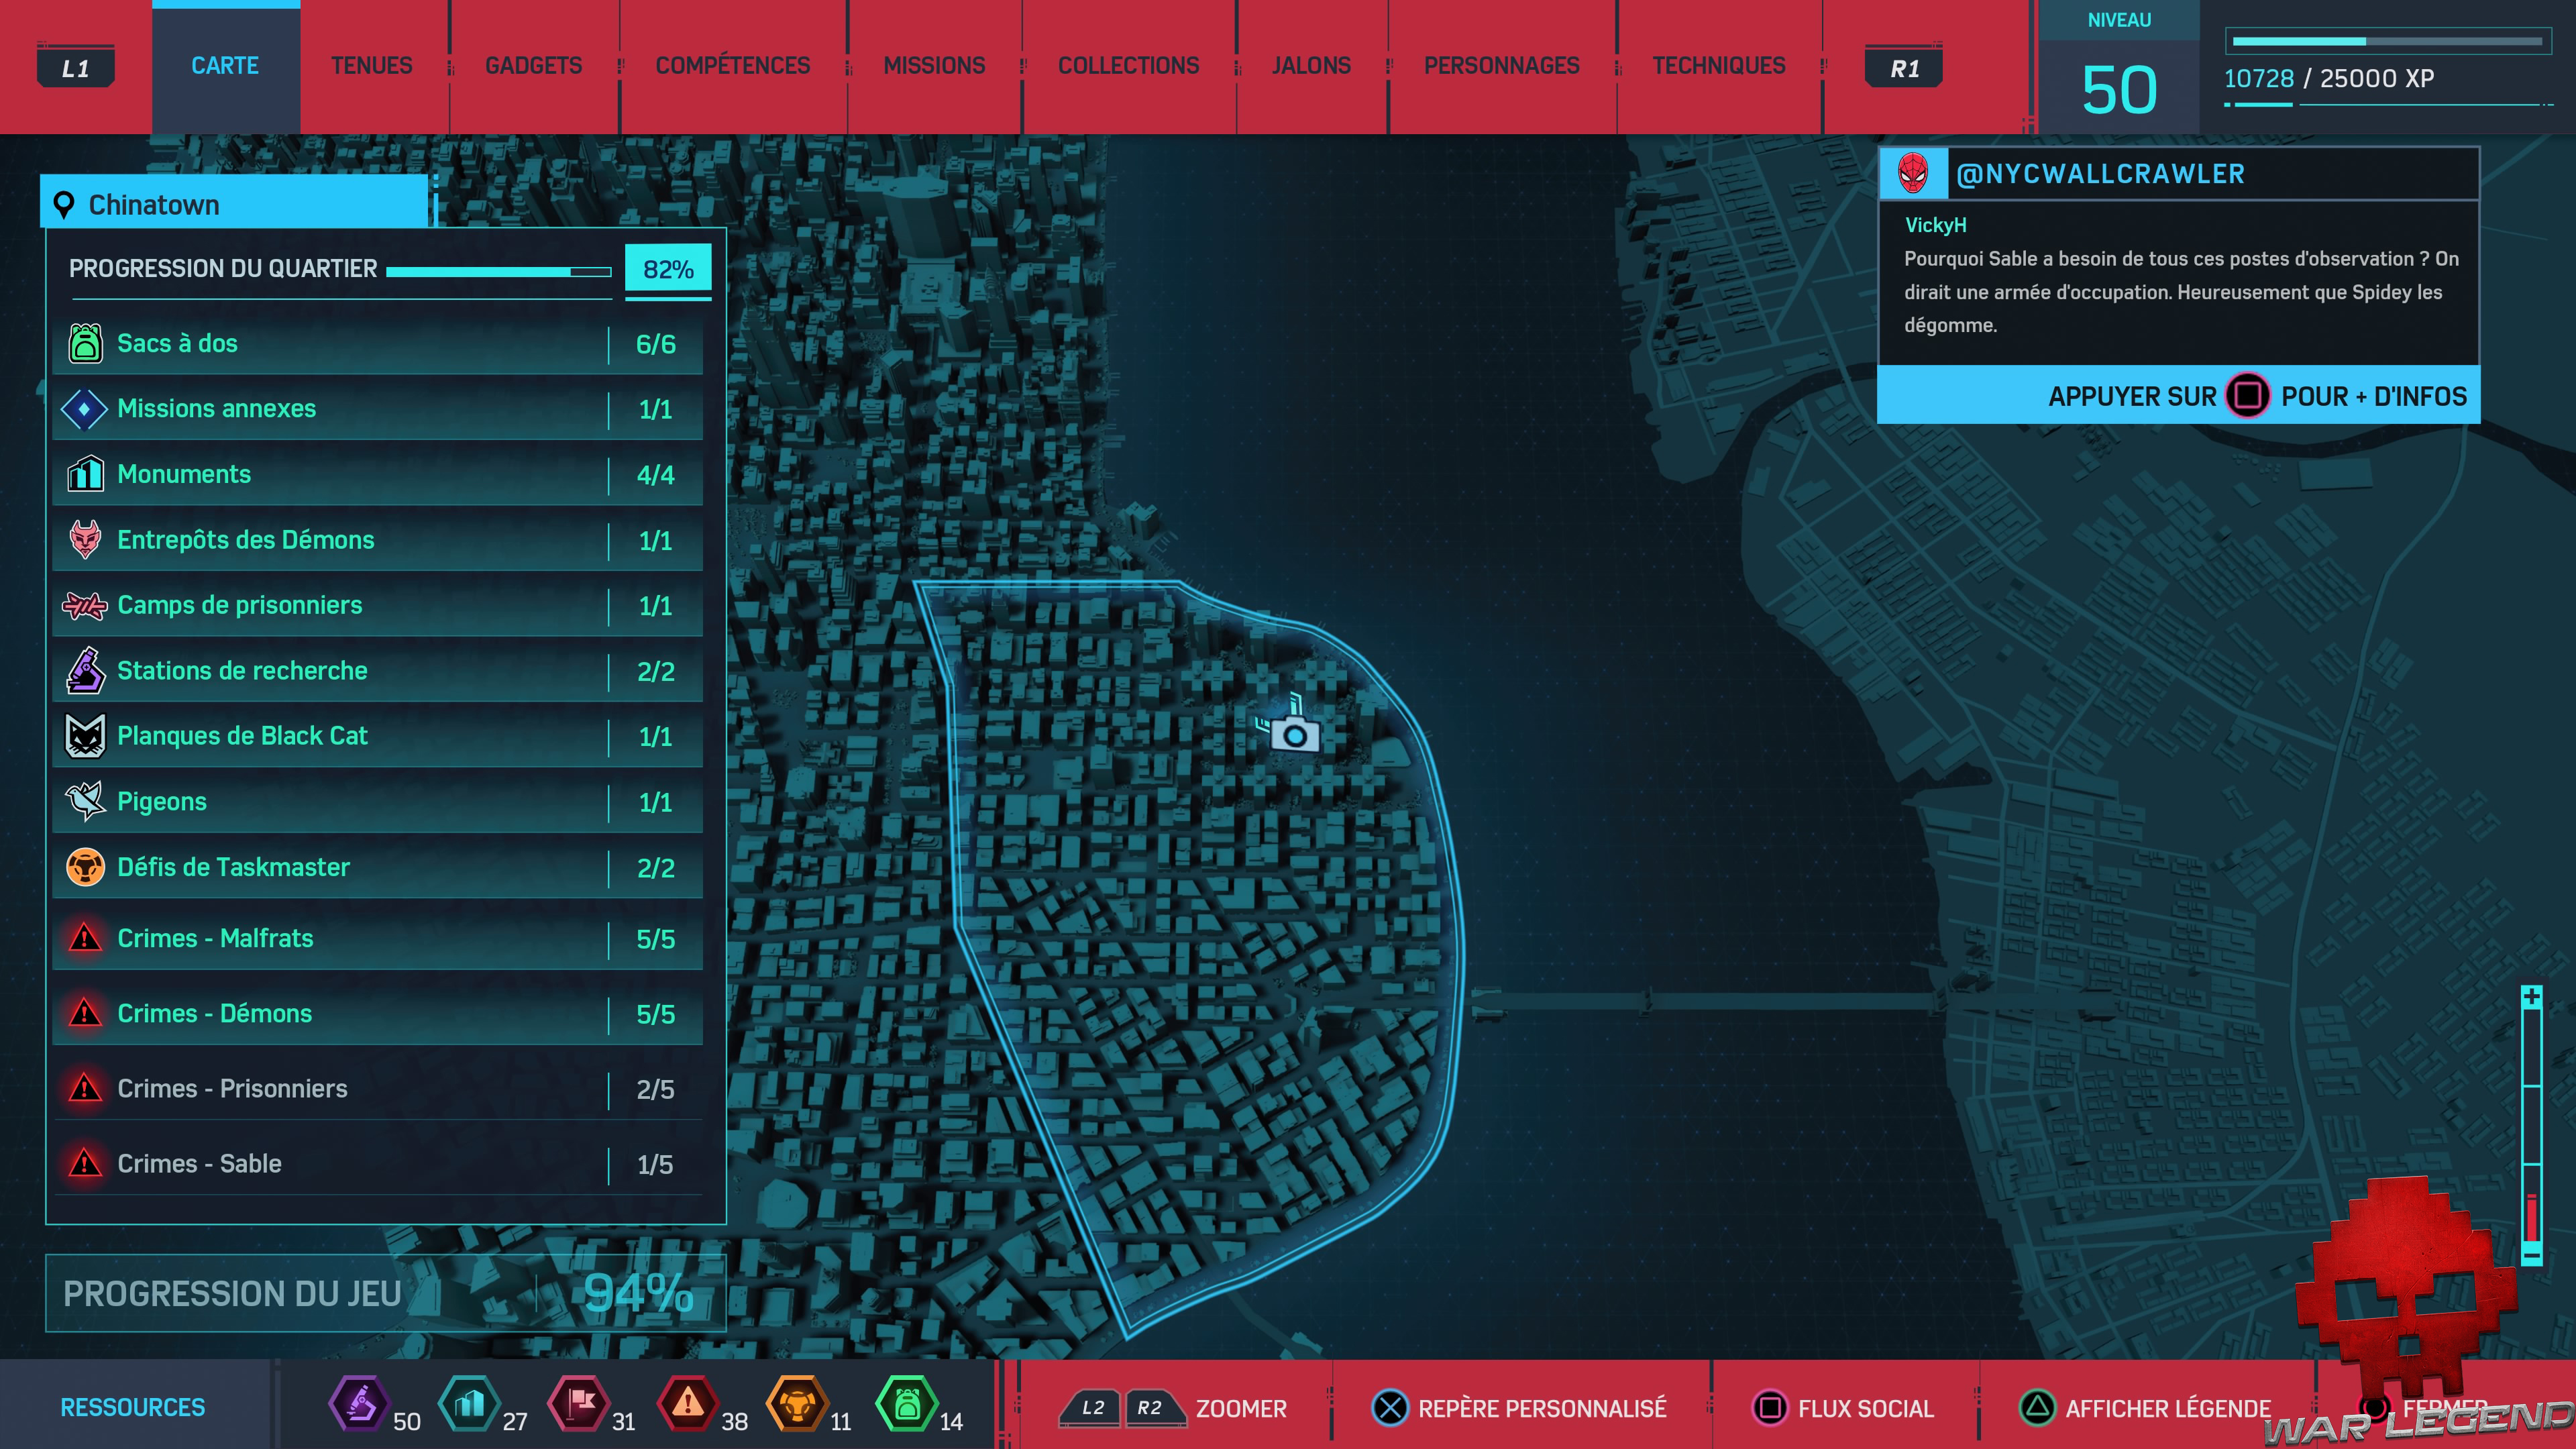Viewport: 2576px width, 1449px height.
Task: Click the Planques de Black Cat icon
Action: (85, 736)
